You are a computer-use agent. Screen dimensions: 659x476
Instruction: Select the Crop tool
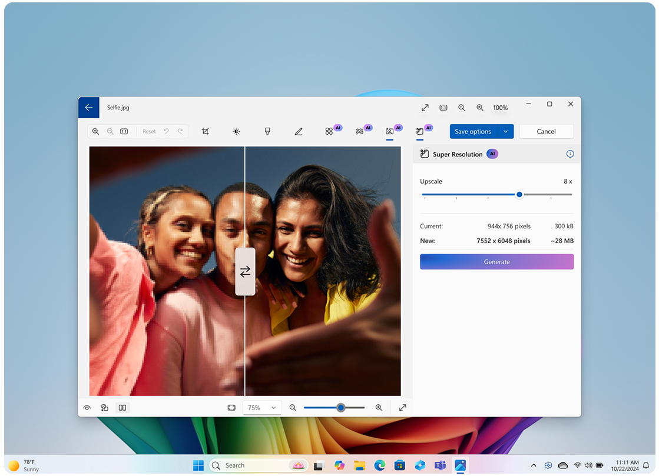[205, 131]
